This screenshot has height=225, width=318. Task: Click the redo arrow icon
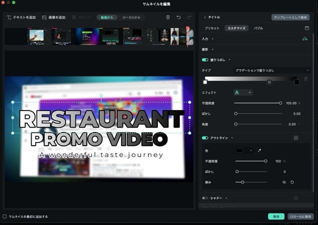coord(189,17)
